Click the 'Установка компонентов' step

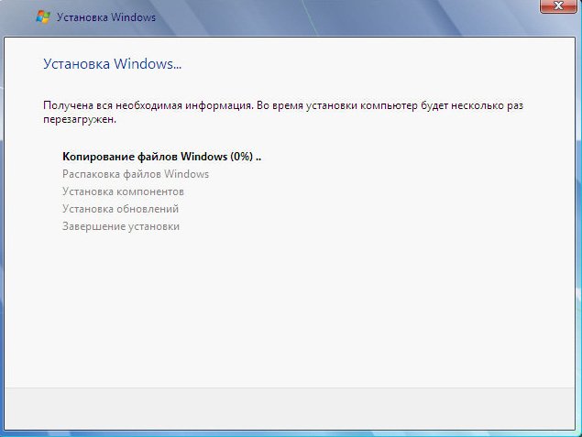pos(123,191)
